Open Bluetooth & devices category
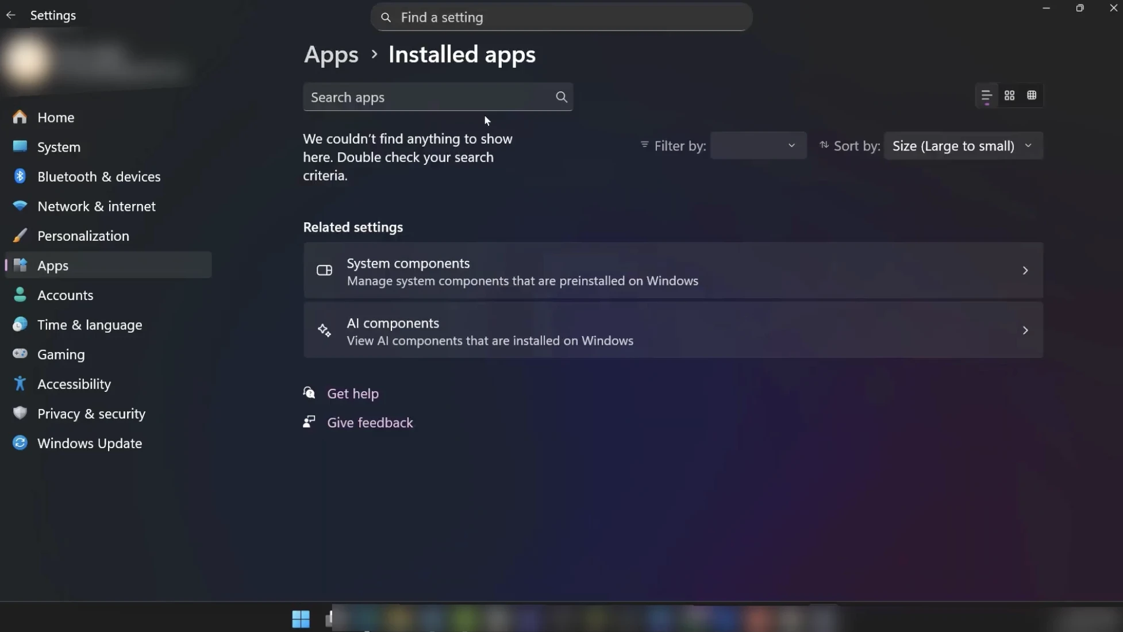 (108, 176)
